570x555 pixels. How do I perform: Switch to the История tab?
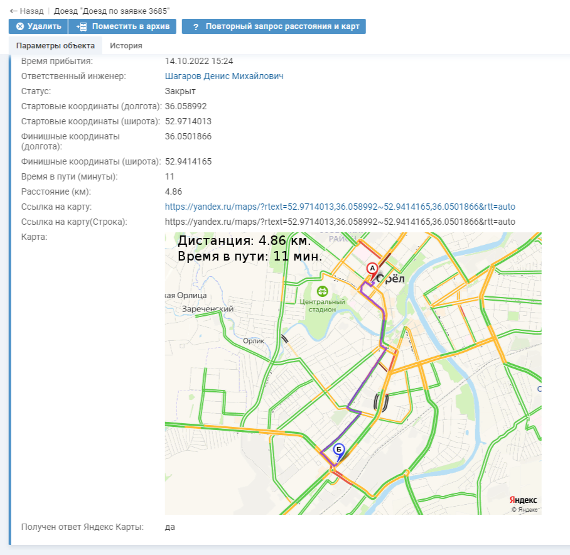coord(126,46)
